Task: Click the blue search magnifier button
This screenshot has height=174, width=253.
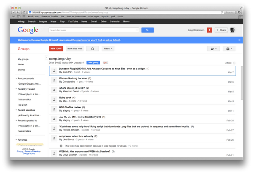Action: coord(148,30)
